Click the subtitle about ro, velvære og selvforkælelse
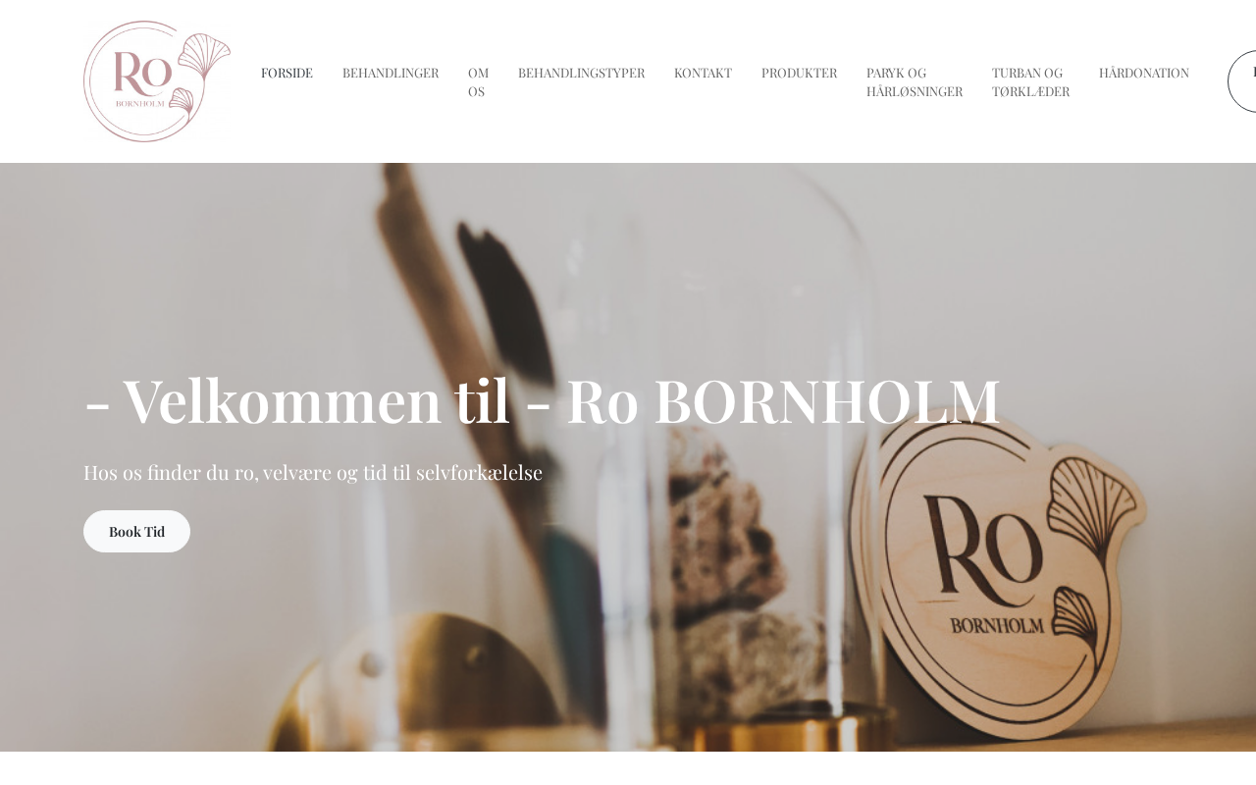This screenshot has width=1256, height=785. 313,472
